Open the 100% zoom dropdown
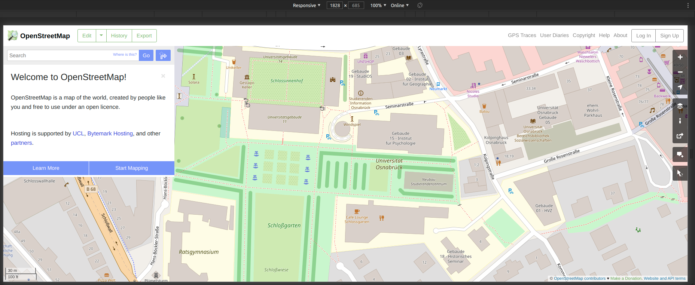 tap(378, 5)
